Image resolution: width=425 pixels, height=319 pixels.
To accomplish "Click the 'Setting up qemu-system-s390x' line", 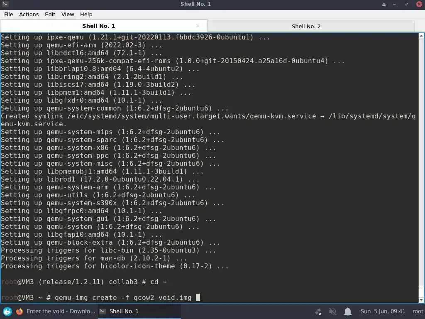I will [x=112, y=203].
